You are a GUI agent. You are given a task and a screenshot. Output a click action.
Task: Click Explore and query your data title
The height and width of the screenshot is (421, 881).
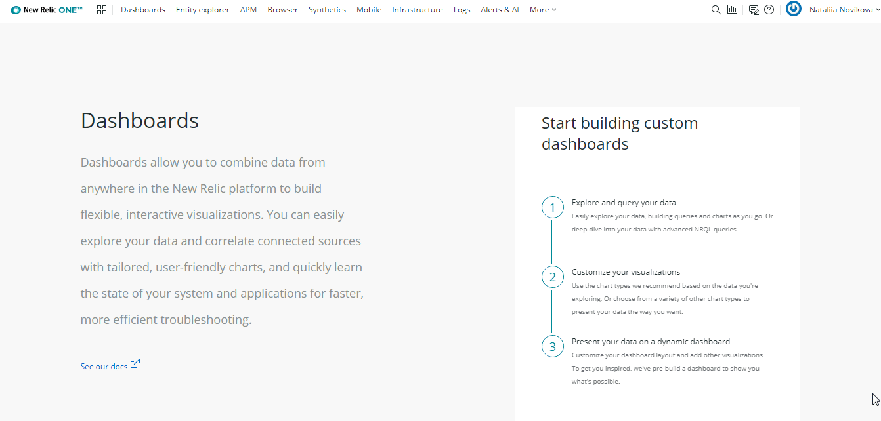[624, 203]
